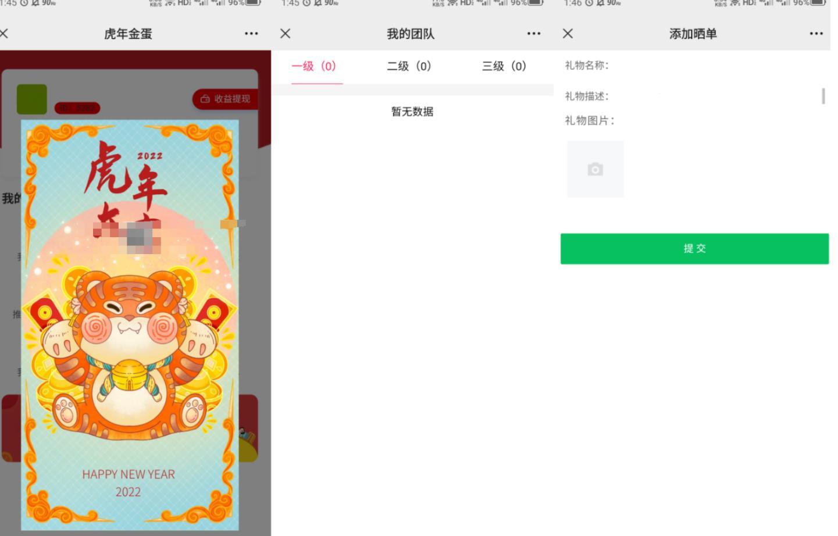Tap the green user avatar on 虎年金蛋 page
838x536 pixels.
(32, 99)
